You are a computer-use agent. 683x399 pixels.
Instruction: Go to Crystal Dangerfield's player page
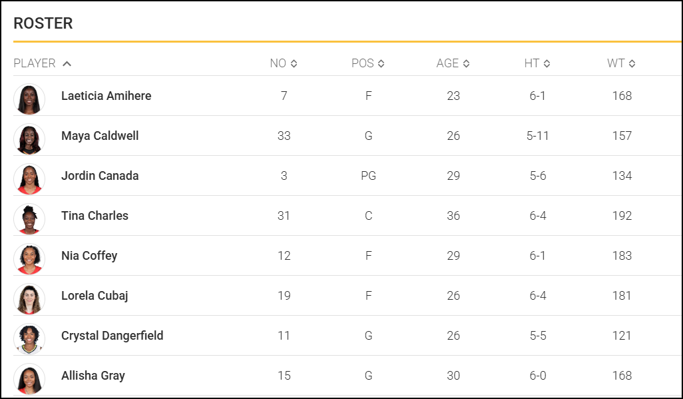click(x=112, y=336)
